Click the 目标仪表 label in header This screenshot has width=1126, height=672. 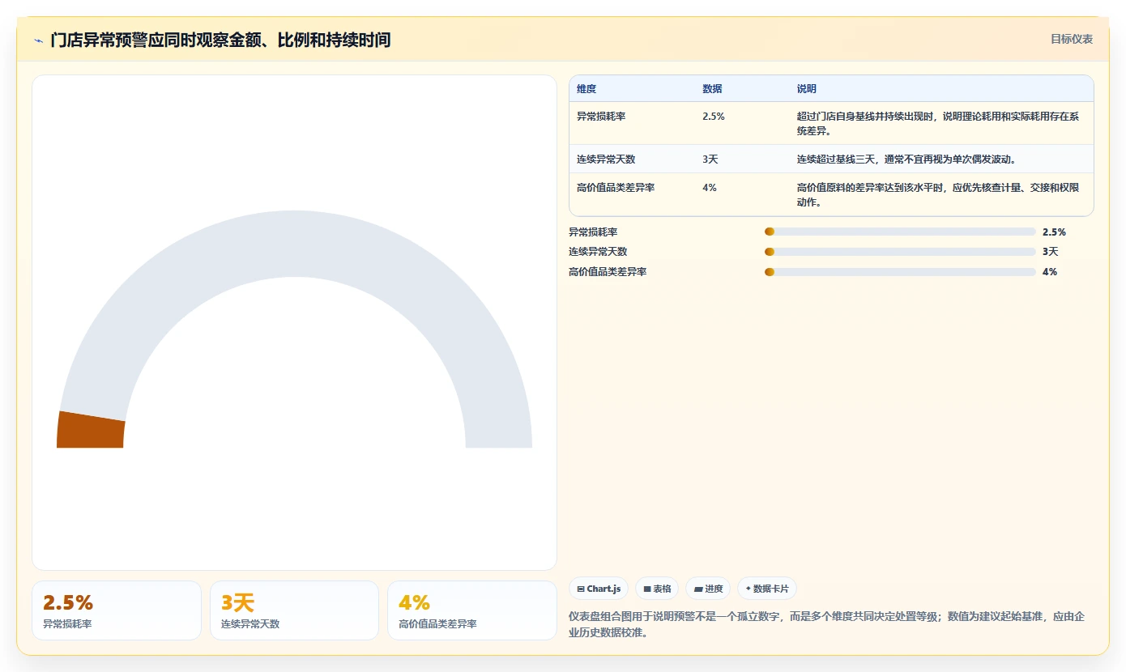click(1071, 39)
